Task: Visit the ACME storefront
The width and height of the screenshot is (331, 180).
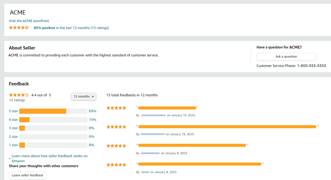Action: coord(29,21)
